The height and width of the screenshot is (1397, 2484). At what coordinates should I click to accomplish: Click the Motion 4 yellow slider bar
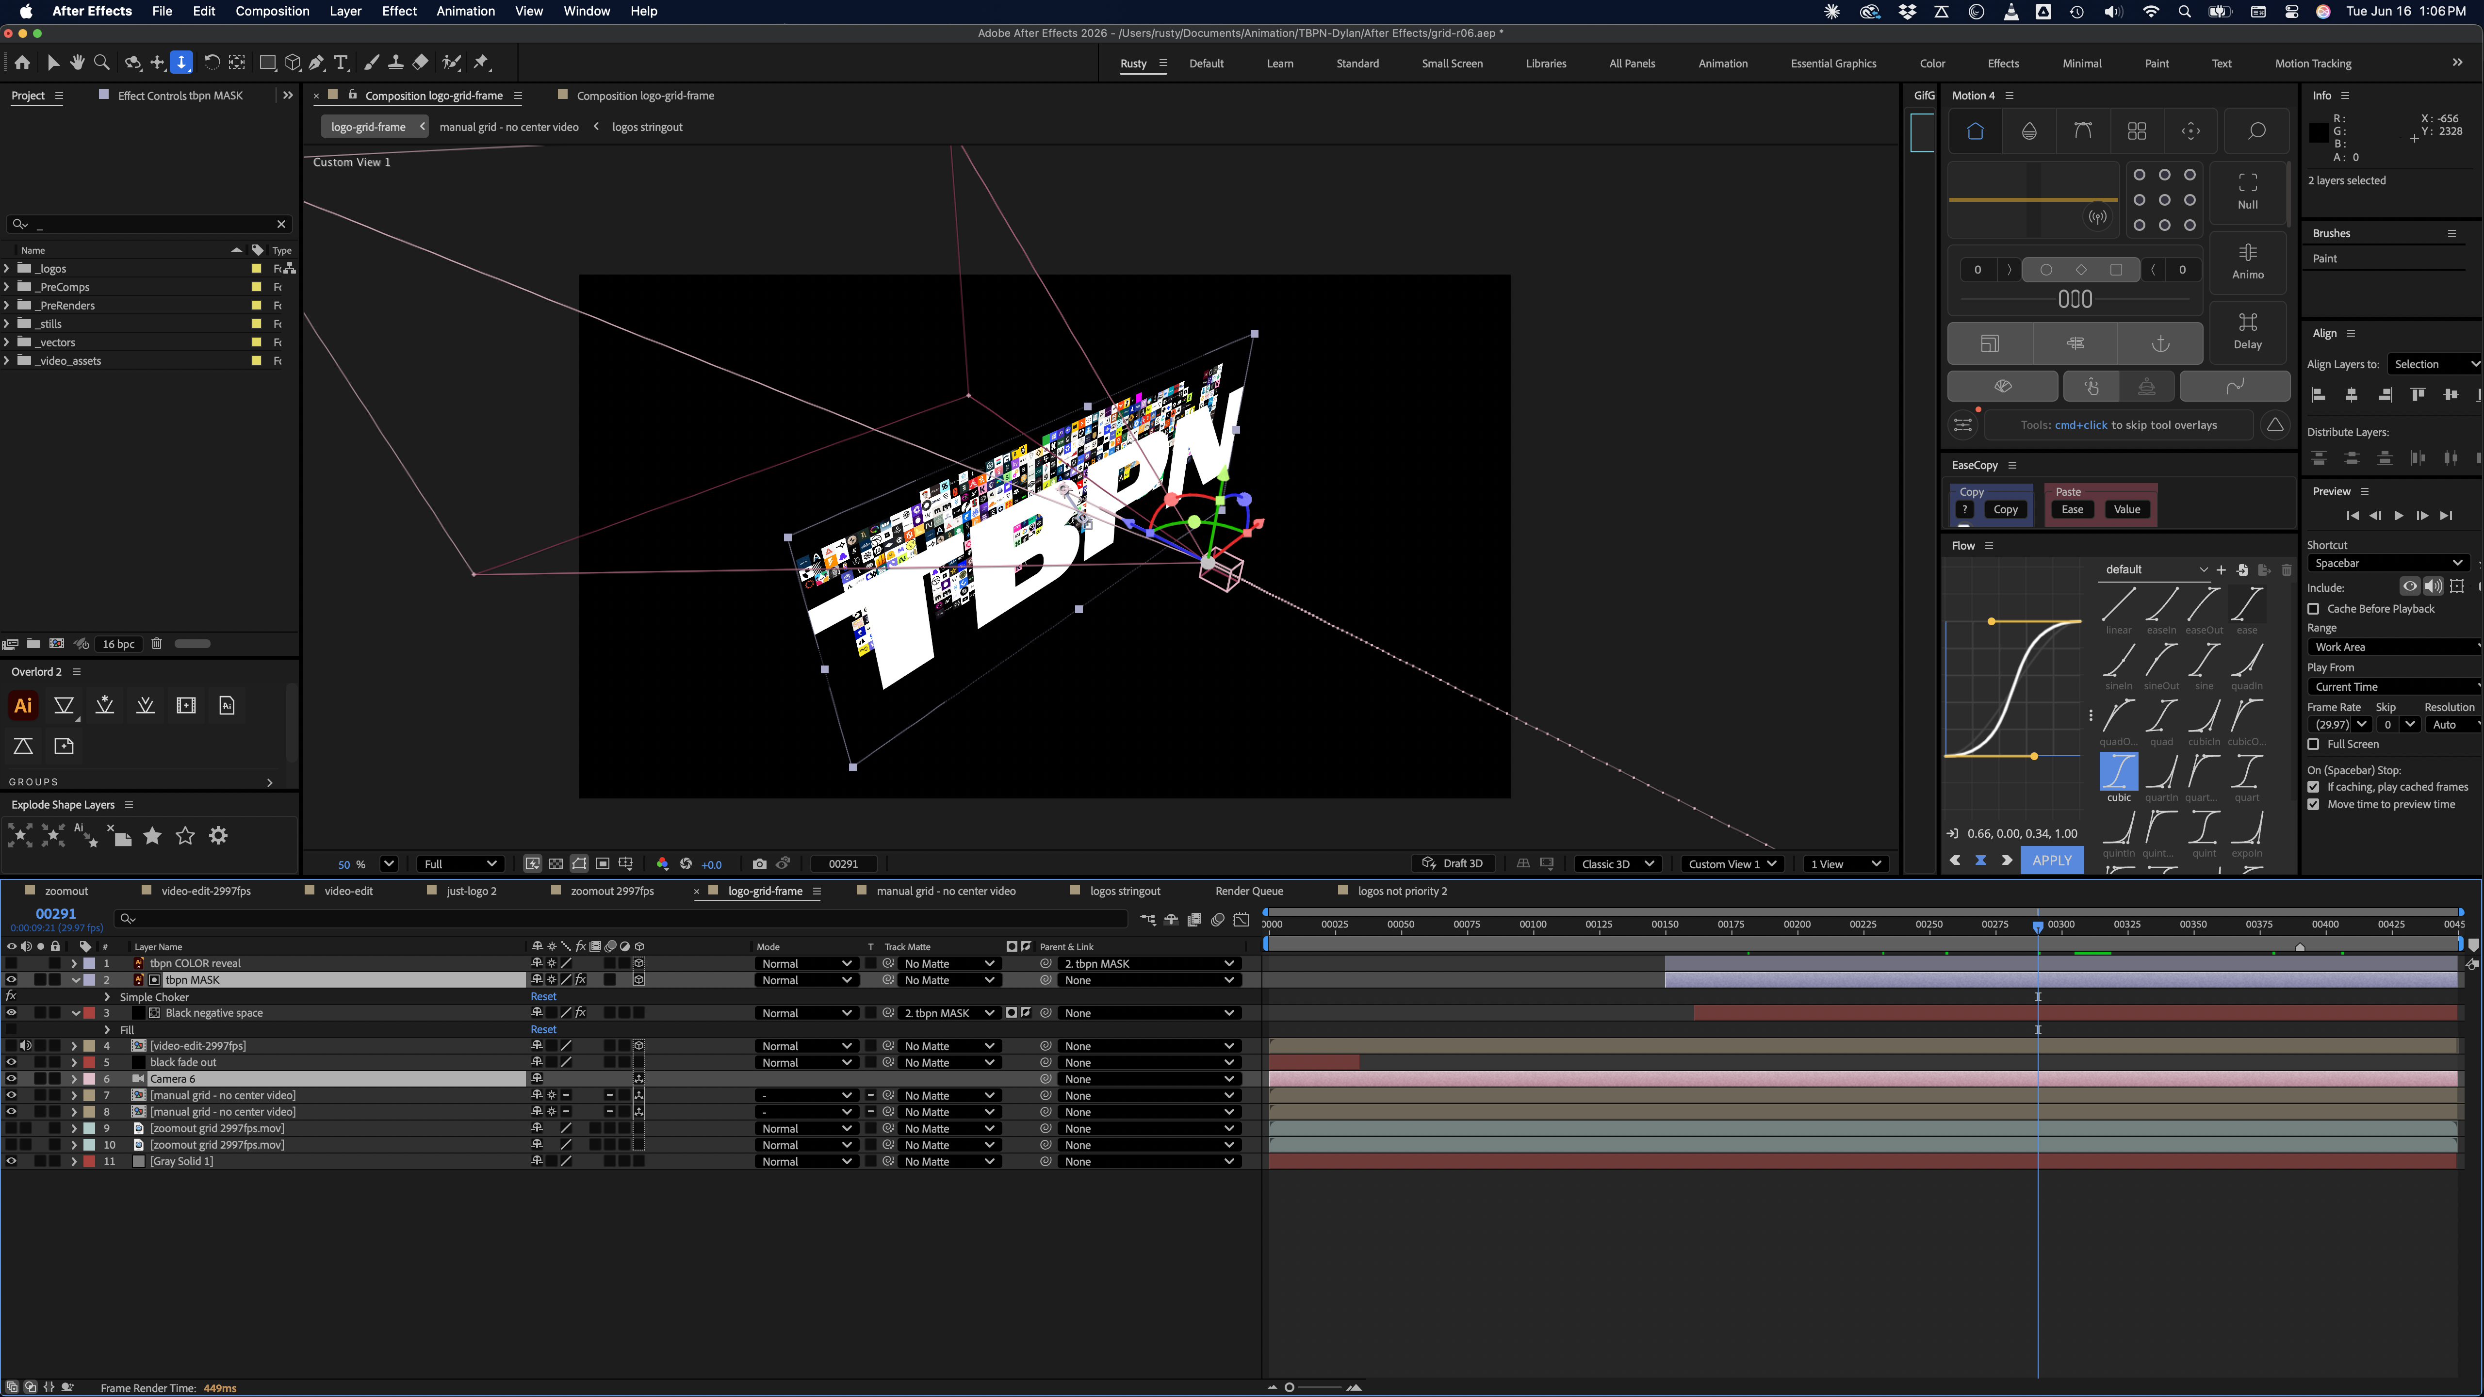click(2033, 199)
